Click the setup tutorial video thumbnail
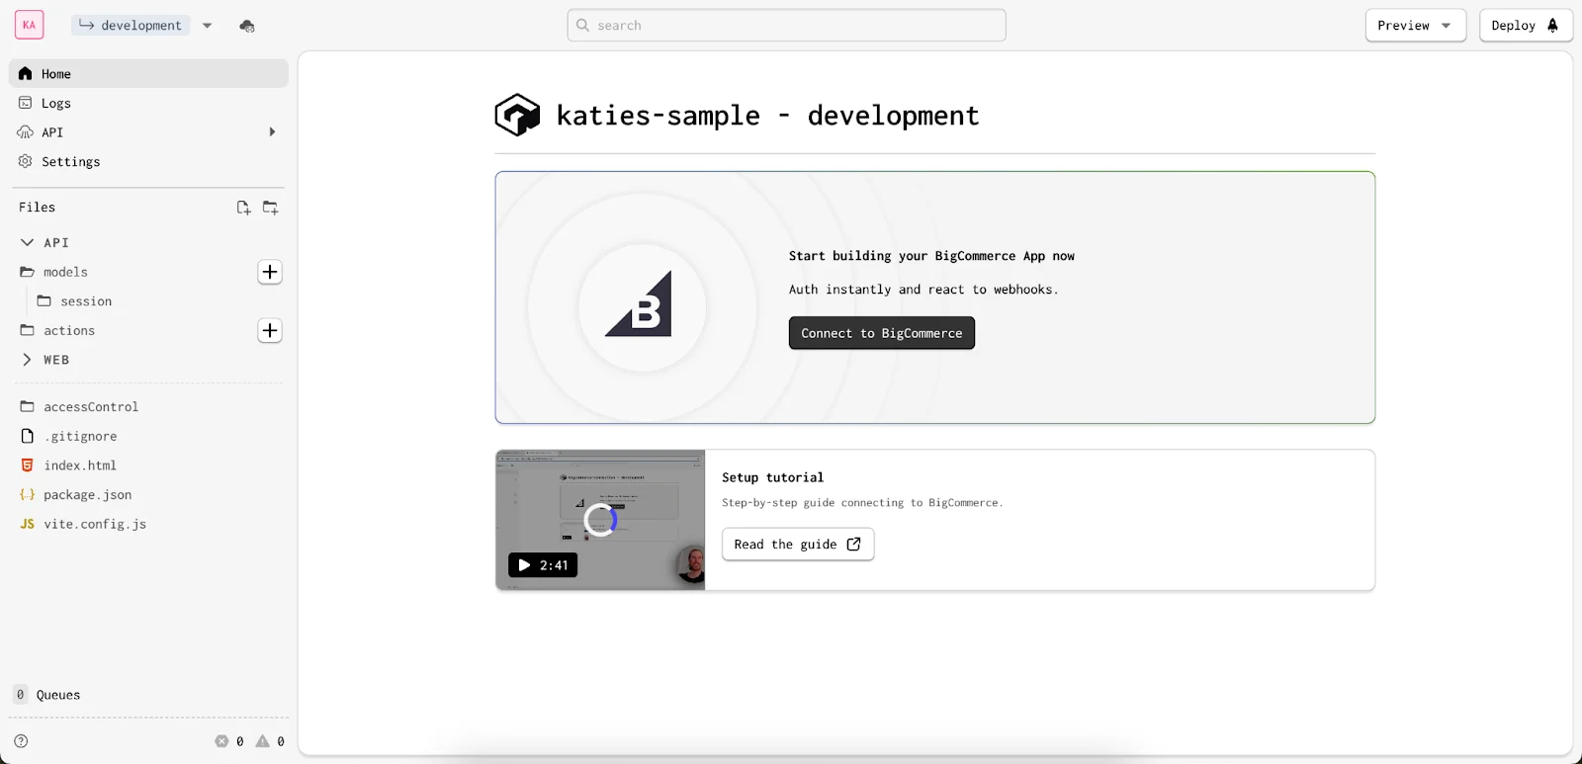 click(x=600, y=520)
